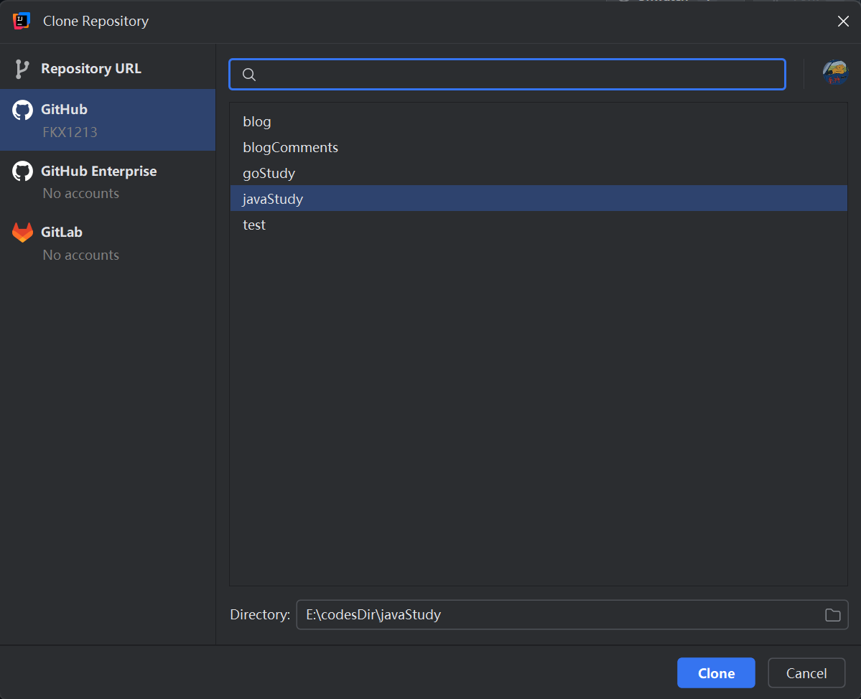The height and width of the screenshot is (699, 861).
Task: Select the goStudy repository
Action: [539, 173]
